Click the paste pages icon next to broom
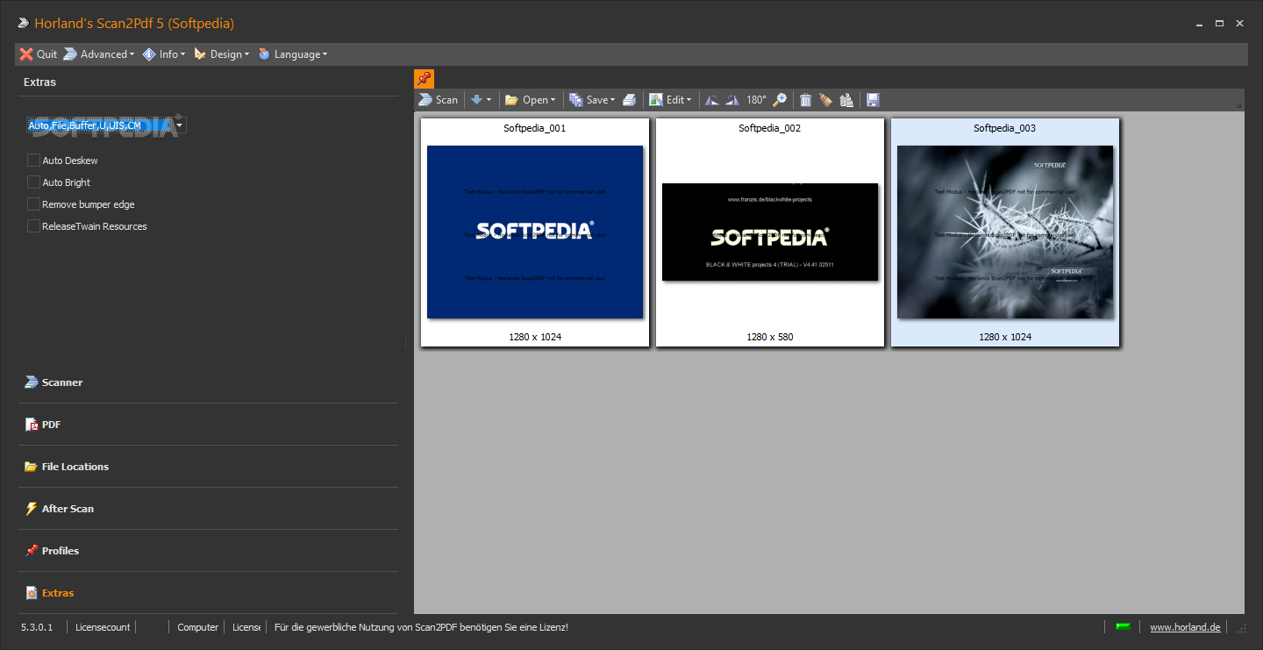Screen dimensions: 1263x650 pos(846,100)
